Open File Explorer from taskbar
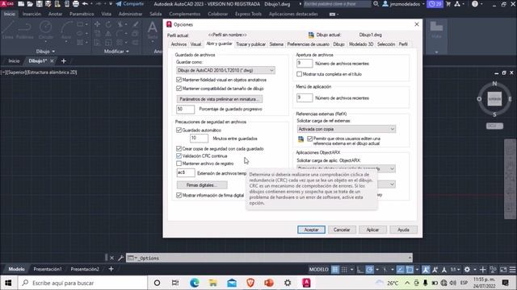This screenshot has width=517, height=290. pyautogui.click(x=213, y=283)
